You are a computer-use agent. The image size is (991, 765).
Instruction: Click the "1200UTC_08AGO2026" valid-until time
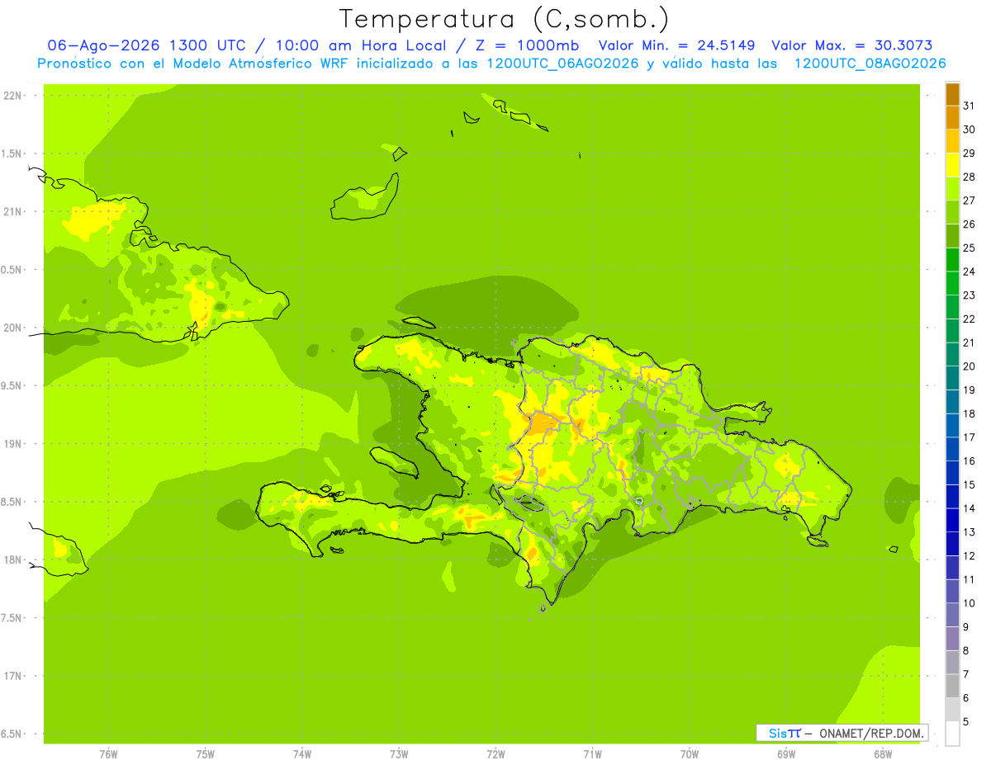click(x=870, y=64)
